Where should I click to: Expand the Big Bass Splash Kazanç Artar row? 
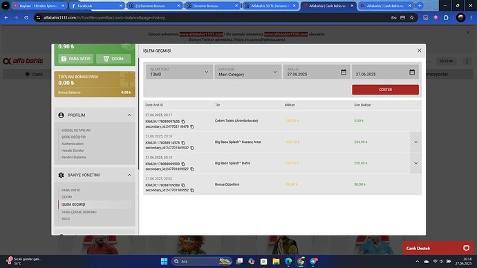coord(415,142)
